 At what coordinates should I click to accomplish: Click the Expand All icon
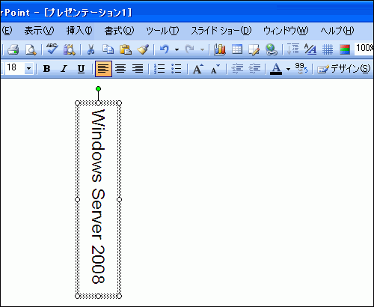click(293, 49)
